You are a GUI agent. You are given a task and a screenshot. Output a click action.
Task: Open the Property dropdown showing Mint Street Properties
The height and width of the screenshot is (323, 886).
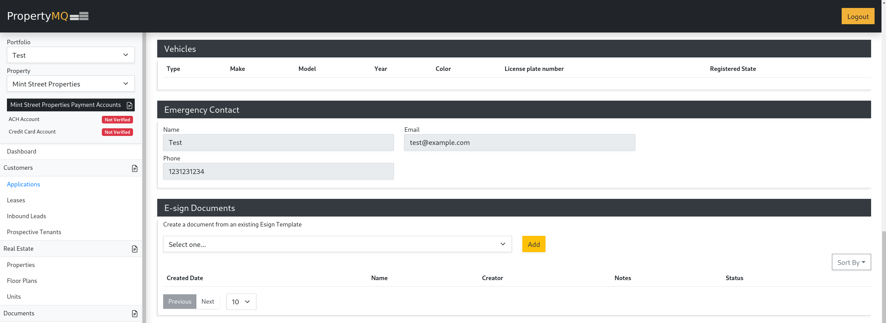tap(71, 84)
